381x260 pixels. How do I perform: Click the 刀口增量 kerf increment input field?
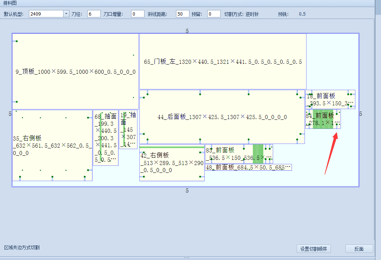(x=137, y=13)
